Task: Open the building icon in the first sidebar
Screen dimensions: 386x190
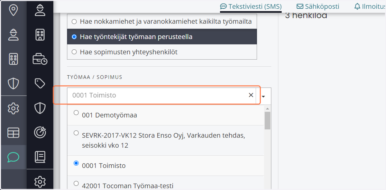Action: coord(13,59)
